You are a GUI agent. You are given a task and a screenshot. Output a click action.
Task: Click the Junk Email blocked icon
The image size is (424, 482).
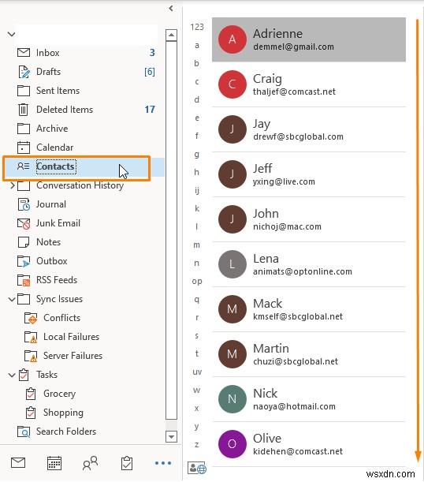pyautogui.click(x=24, y=223)
